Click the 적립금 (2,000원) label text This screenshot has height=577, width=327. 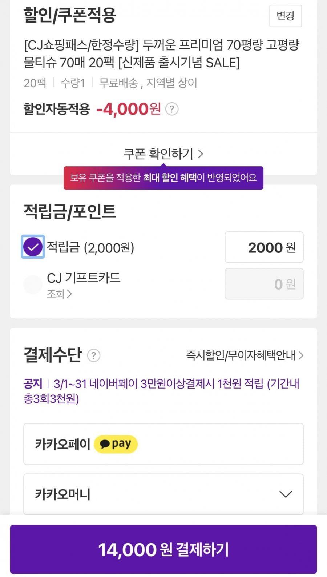[x=90, y=247]
